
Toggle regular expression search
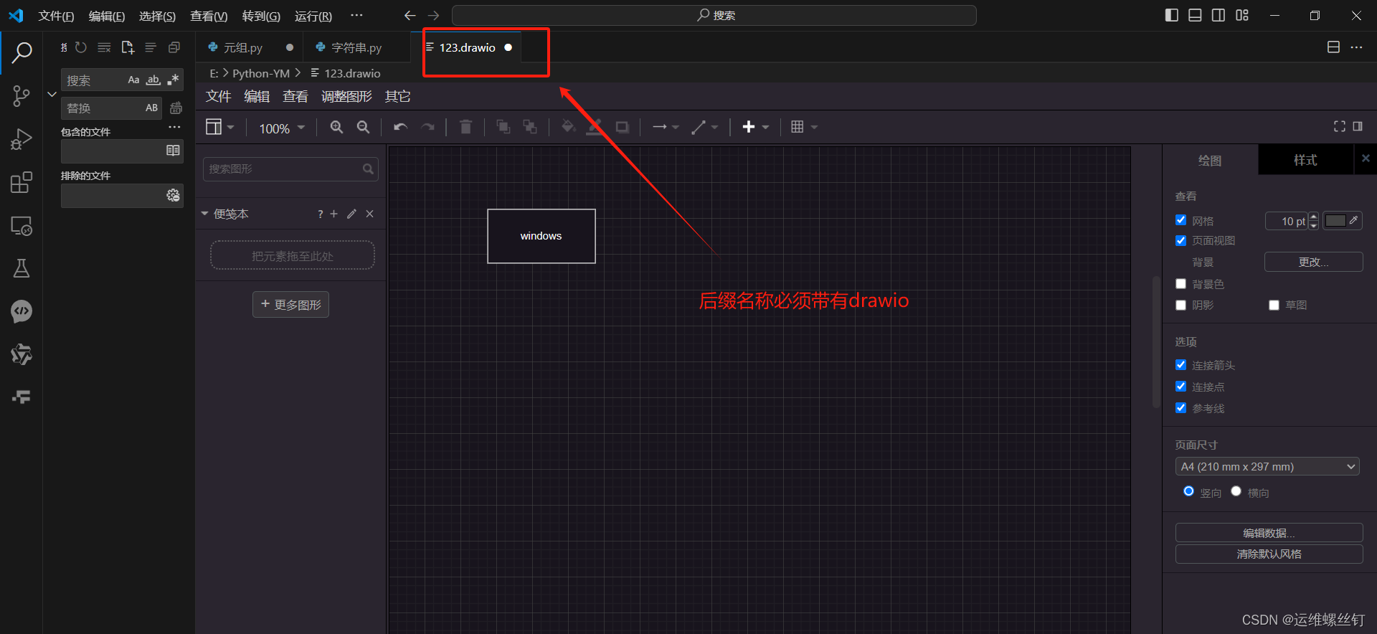pos(173,80)
